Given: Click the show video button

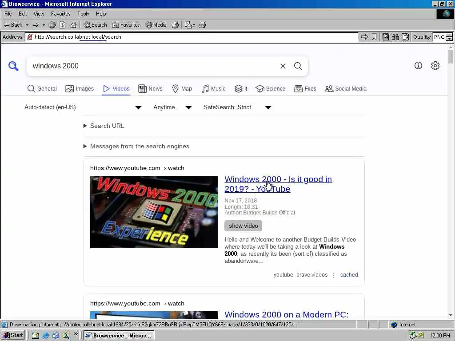Looking at the screenshot, I should (x=243, y=226).
